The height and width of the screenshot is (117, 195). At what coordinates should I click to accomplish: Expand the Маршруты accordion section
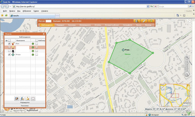coord(25,103)
